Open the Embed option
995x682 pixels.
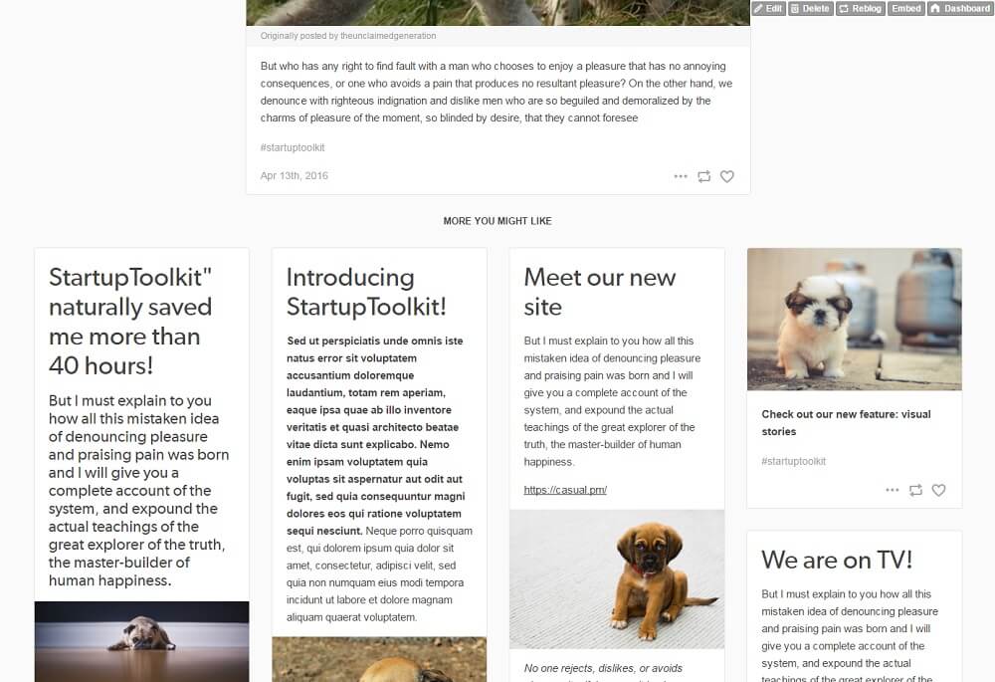pyautogui.click(x=905, y=8)
